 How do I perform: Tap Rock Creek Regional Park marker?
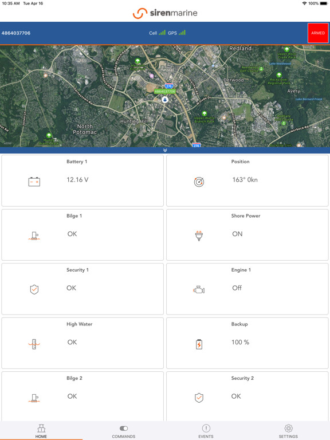click(279, 74)
